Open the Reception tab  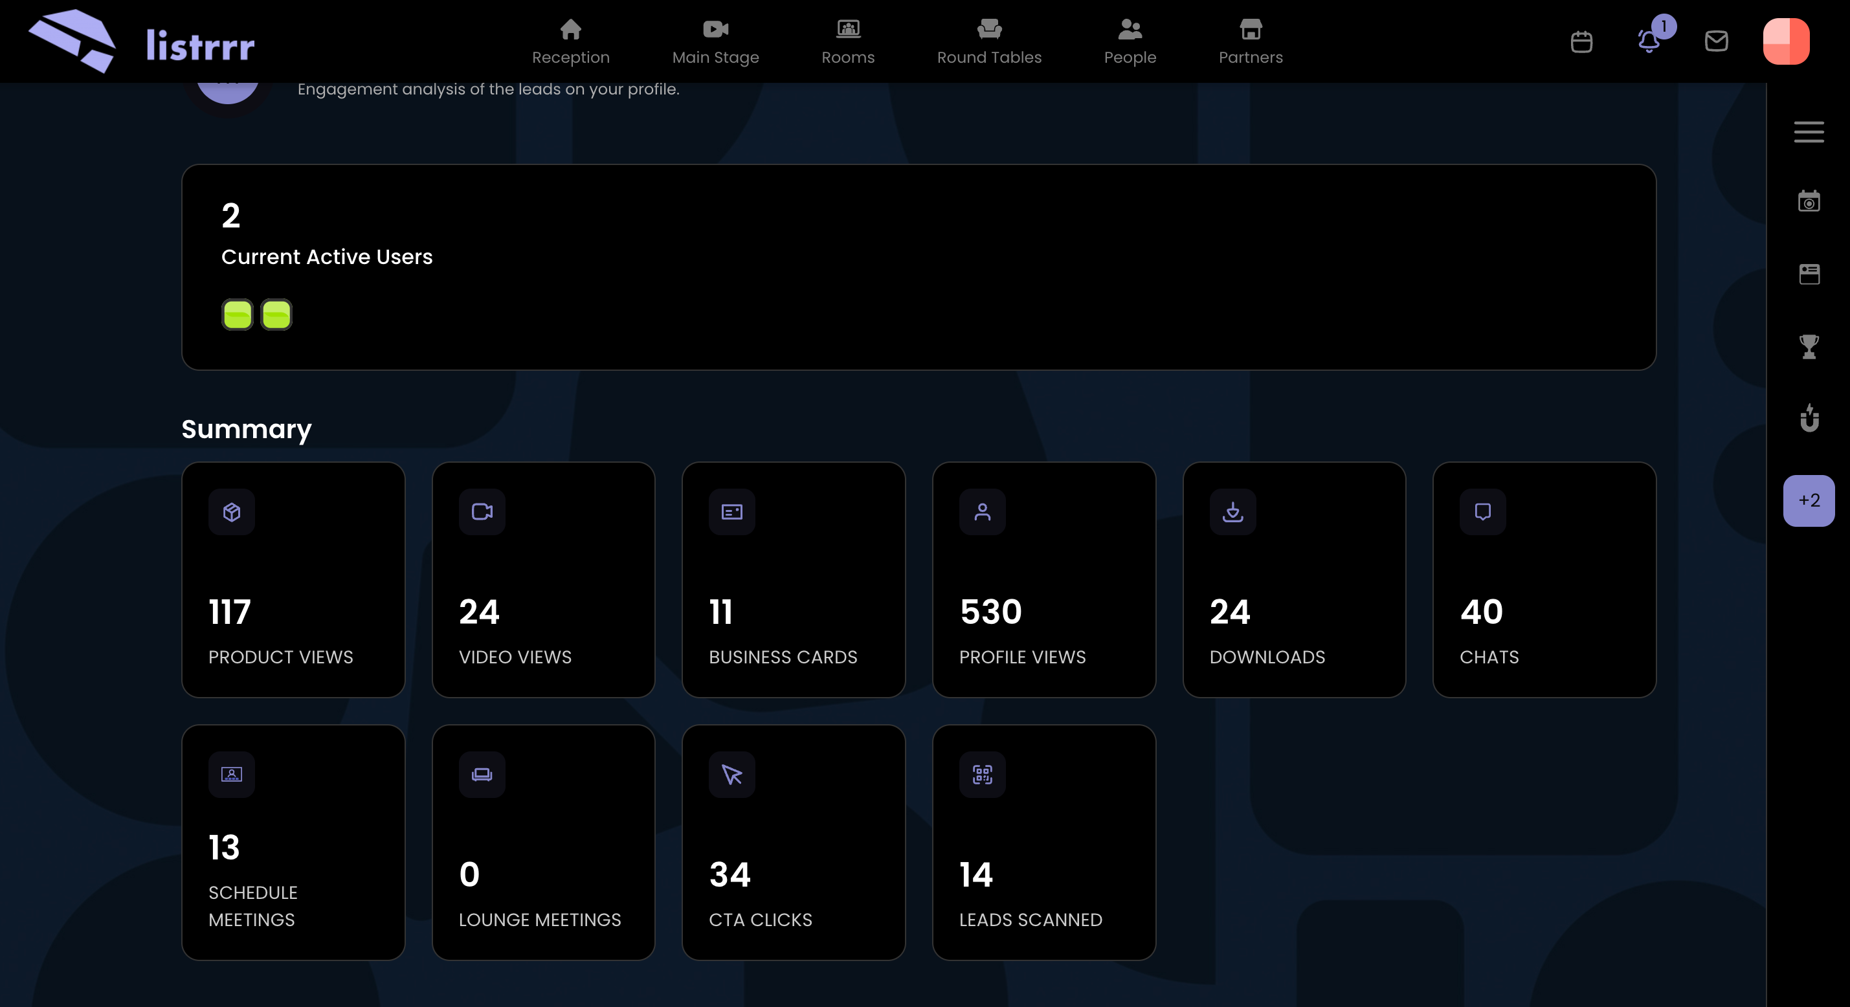point(570,41)
